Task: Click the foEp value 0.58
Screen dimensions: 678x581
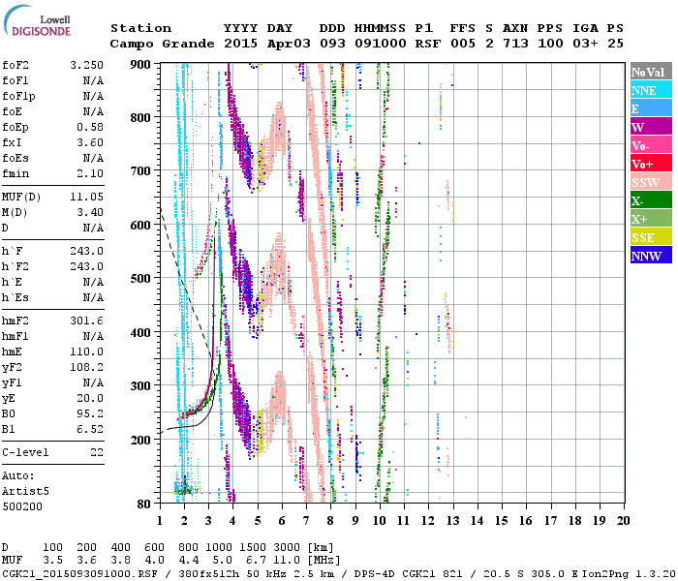Action: click(90, 127)
